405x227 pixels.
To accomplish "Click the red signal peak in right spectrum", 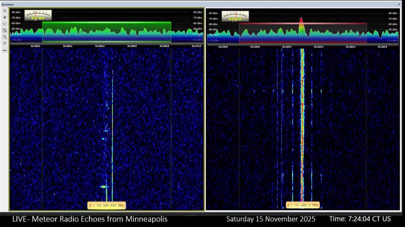I will coord(301,25).
